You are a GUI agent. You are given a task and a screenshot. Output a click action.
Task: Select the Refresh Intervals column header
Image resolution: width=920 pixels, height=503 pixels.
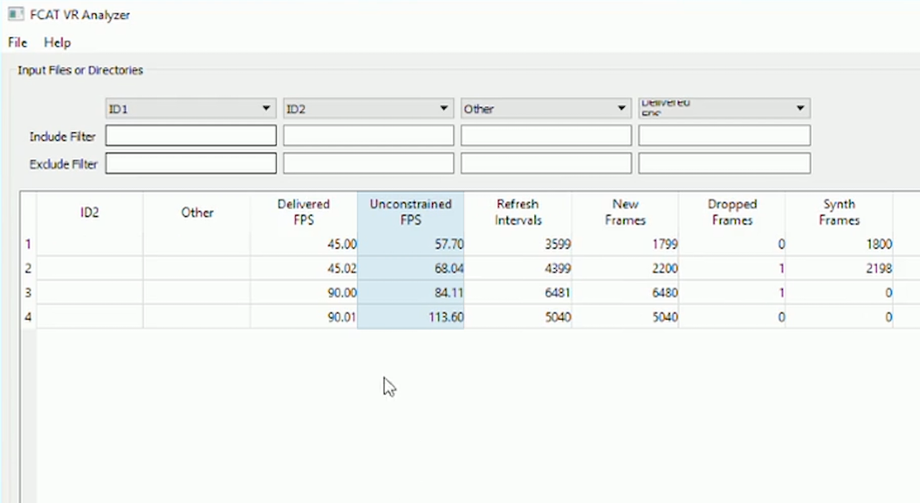click(x=517, y=212)
